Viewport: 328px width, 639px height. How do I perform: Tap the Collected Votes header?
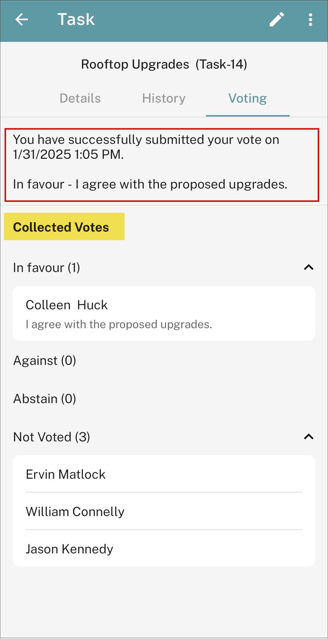pyautogui.click(x=64, y=227)
